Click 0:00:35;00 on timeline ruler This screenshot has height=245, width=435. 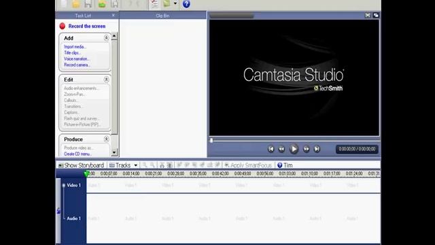click(198, 174)
